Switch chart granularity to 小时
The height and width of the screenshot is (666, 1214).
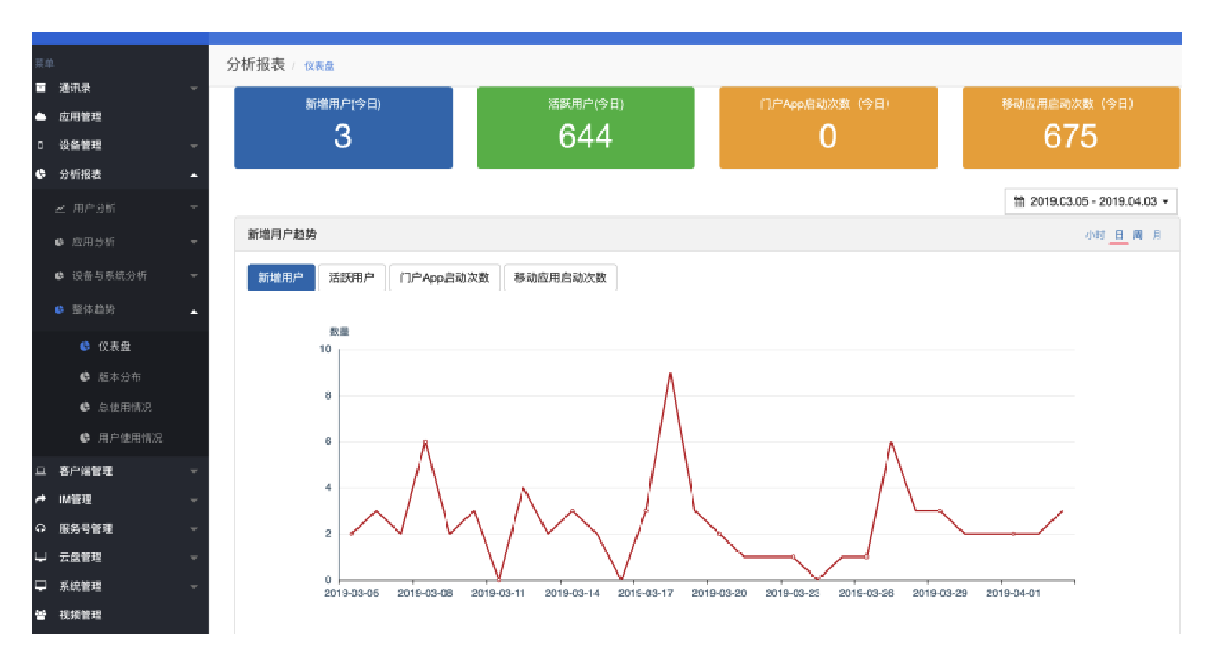pyautogui.click(x=1094, y=235)
